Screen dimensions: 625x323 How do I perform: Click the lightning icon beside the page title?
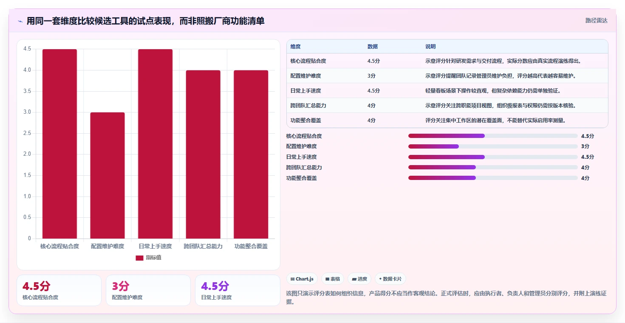pyautogui.click(x=20, y=21)
